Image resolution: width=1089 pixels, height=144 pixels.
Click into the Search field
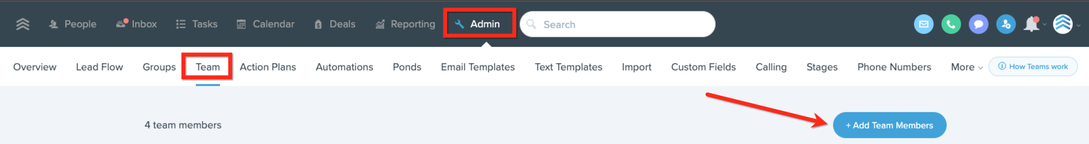pos(617,24)
